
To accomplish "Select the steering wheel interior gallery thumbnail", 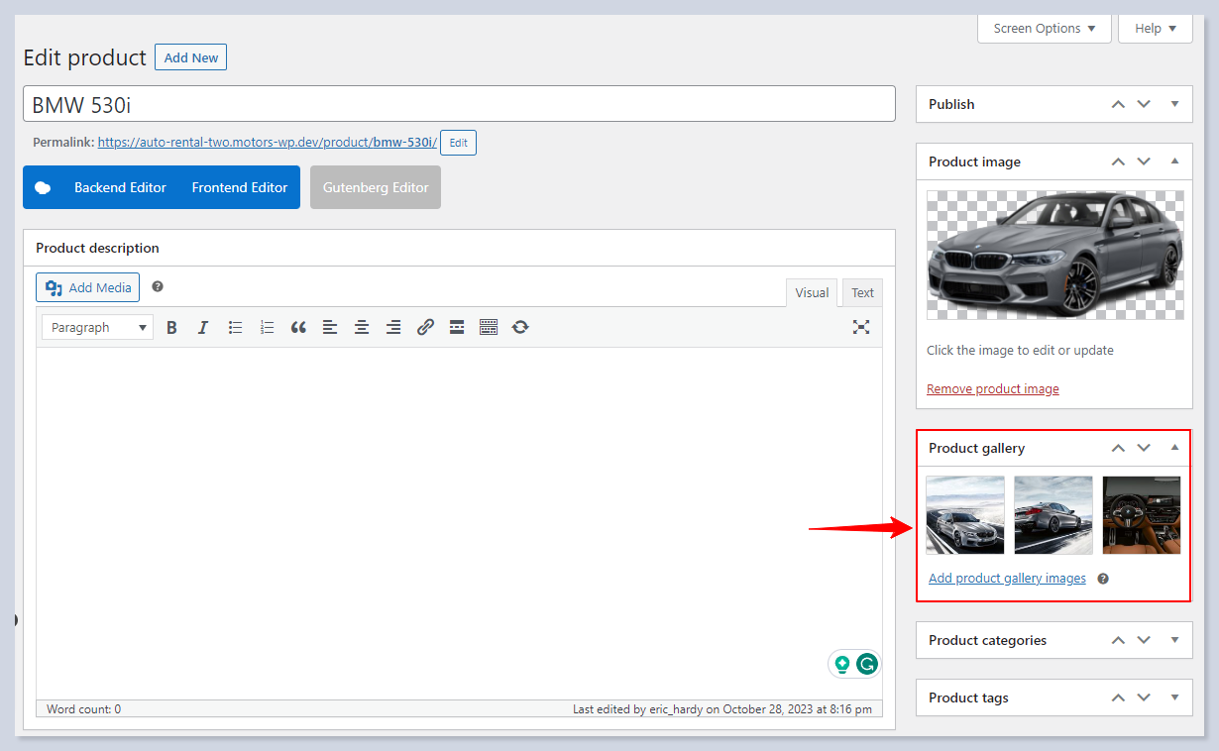I will [1141, 515].
